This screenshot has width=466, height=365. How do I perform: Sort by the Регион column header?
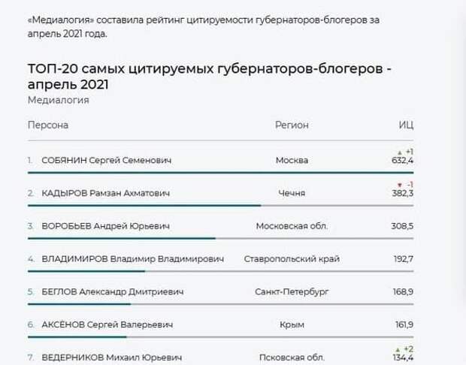(292, 125)
